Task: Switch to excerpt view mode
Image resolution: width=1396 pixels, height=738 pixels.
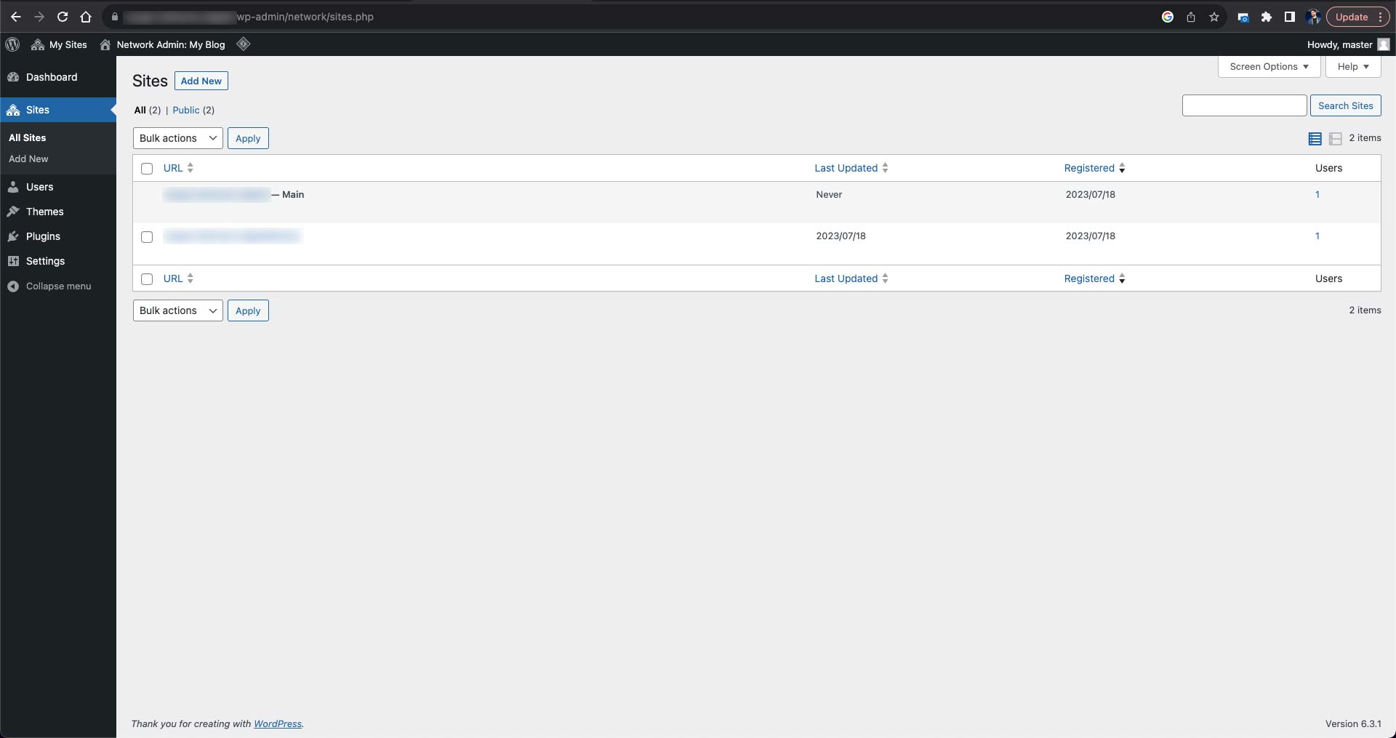Action: [x=1336, y=139]
